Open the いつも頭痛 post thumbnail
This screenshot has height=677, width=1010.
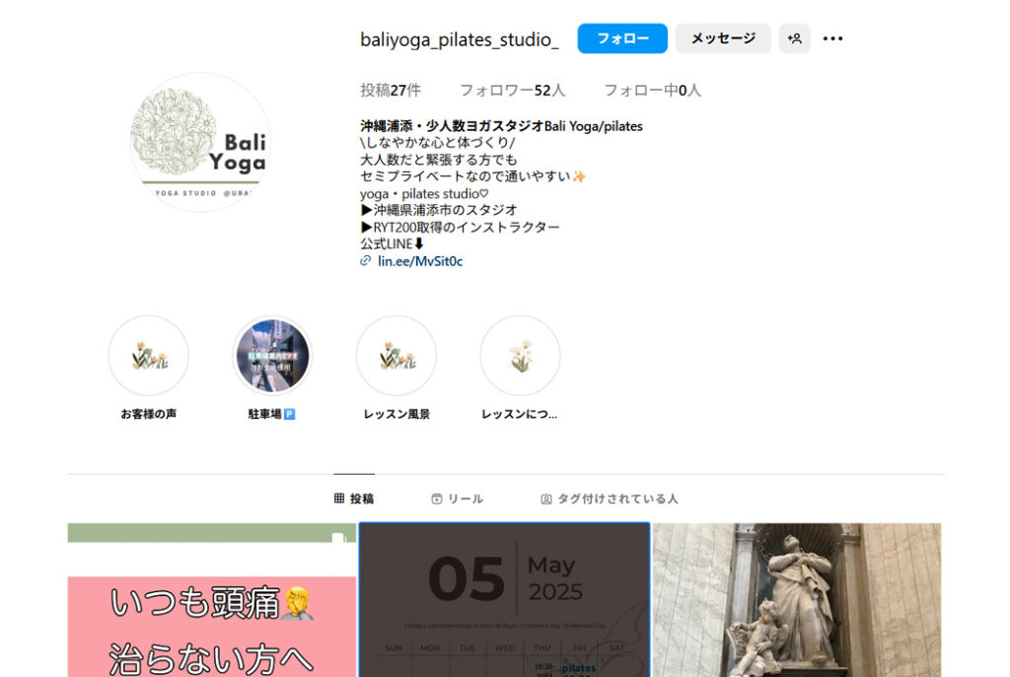point(212,600)
